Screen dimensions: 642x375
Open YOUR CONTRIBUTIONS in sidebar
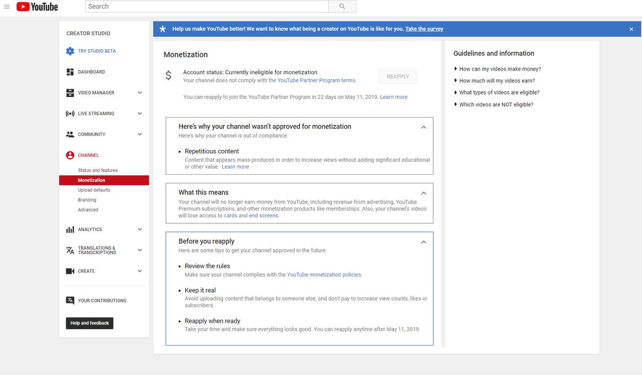(x=102, y=301)
